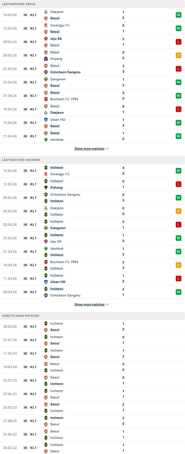Expand more Seoul matches with the chevron
The image size is (185, 454).
pos(107,149)
